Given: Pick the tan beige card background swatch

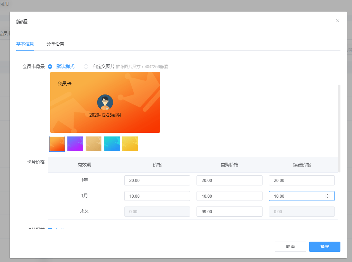Looking at the screenshot, I should click(x=93, y=144).
